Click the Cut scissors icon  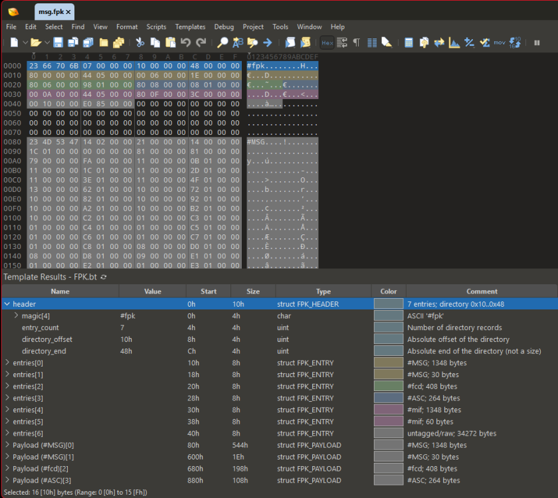140,42
